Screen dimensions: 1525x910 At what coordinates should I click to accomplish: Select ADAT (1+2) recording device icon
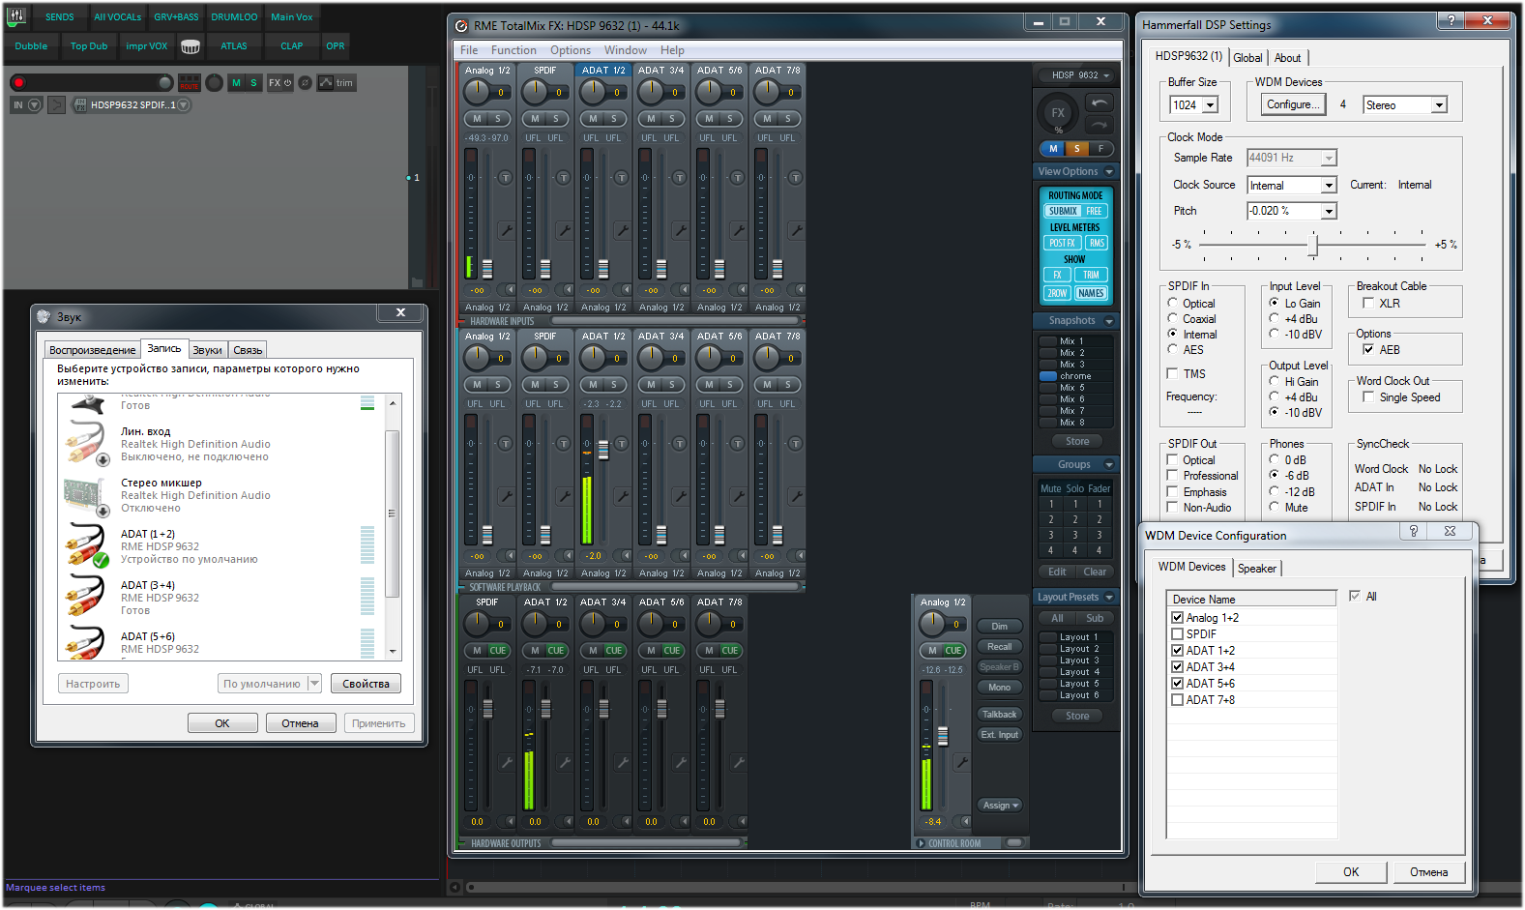coord(86,544)
